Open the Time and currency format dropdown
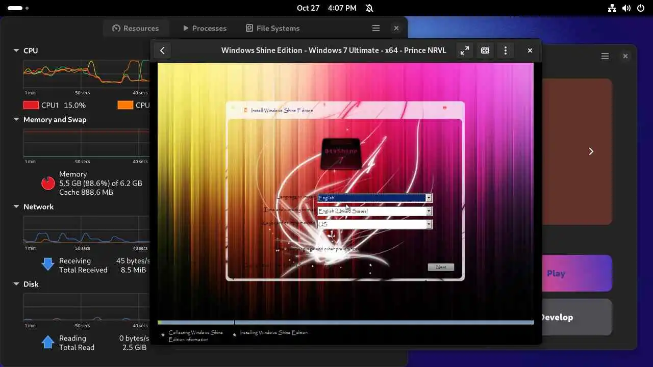The height and width of the screenshot is (367, 653). pos(375,211)
